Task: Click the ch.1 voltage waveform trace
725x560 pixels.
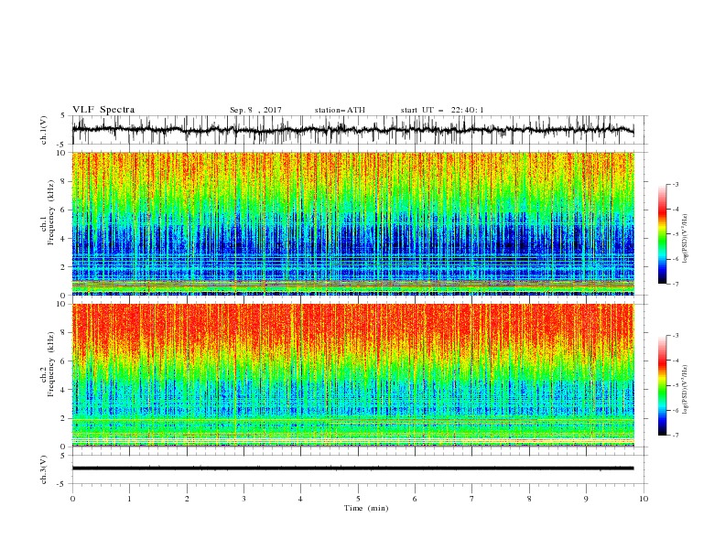Action: 352,130
